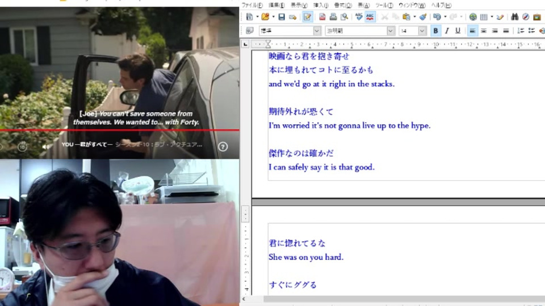
Task: Click the Save floppy disk icon
Action: pyautogui.click(x=282, y=16)
